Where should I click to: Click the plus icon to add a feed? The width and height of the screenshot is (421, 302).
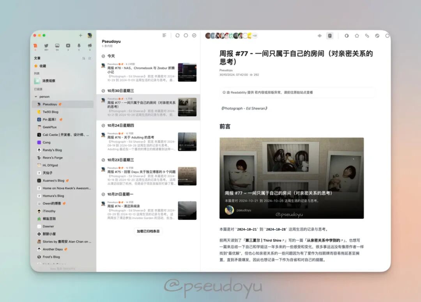80,35
